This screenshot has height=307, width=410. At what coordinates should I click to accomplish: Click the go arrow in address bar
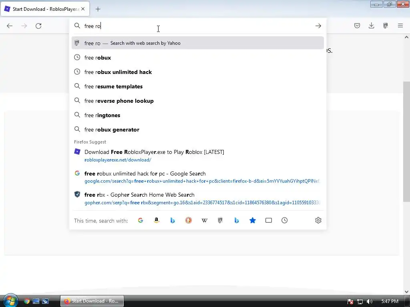tap(318, 26)
